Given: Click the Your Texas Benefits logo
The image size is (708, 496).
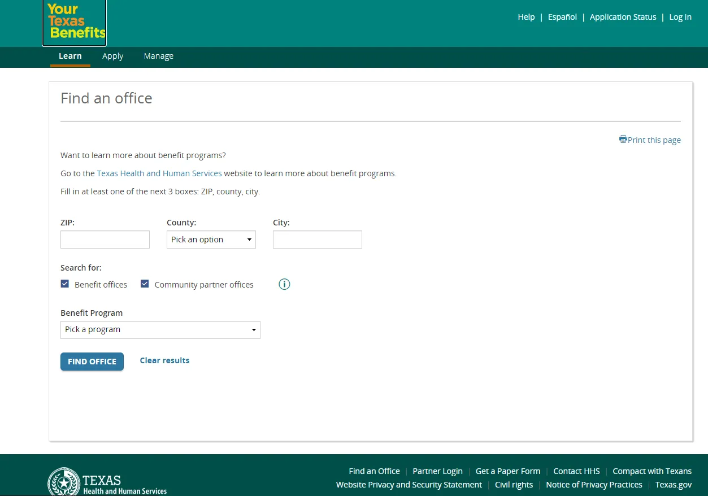Looking at the screenshot, I should coord(74,22).
